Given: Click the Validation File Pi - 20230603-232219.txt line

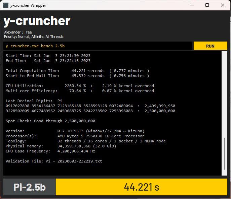Looking at the screenshot, I should [54, 161].
